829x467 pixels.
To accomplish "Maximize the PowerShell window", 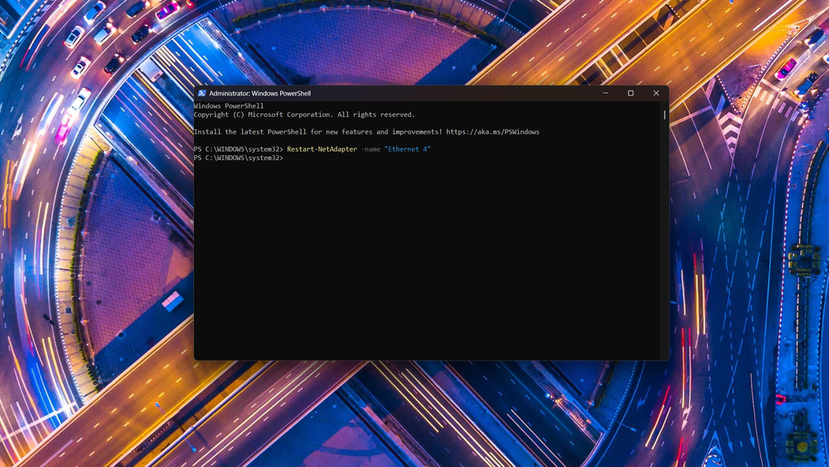I will [631, 93].
